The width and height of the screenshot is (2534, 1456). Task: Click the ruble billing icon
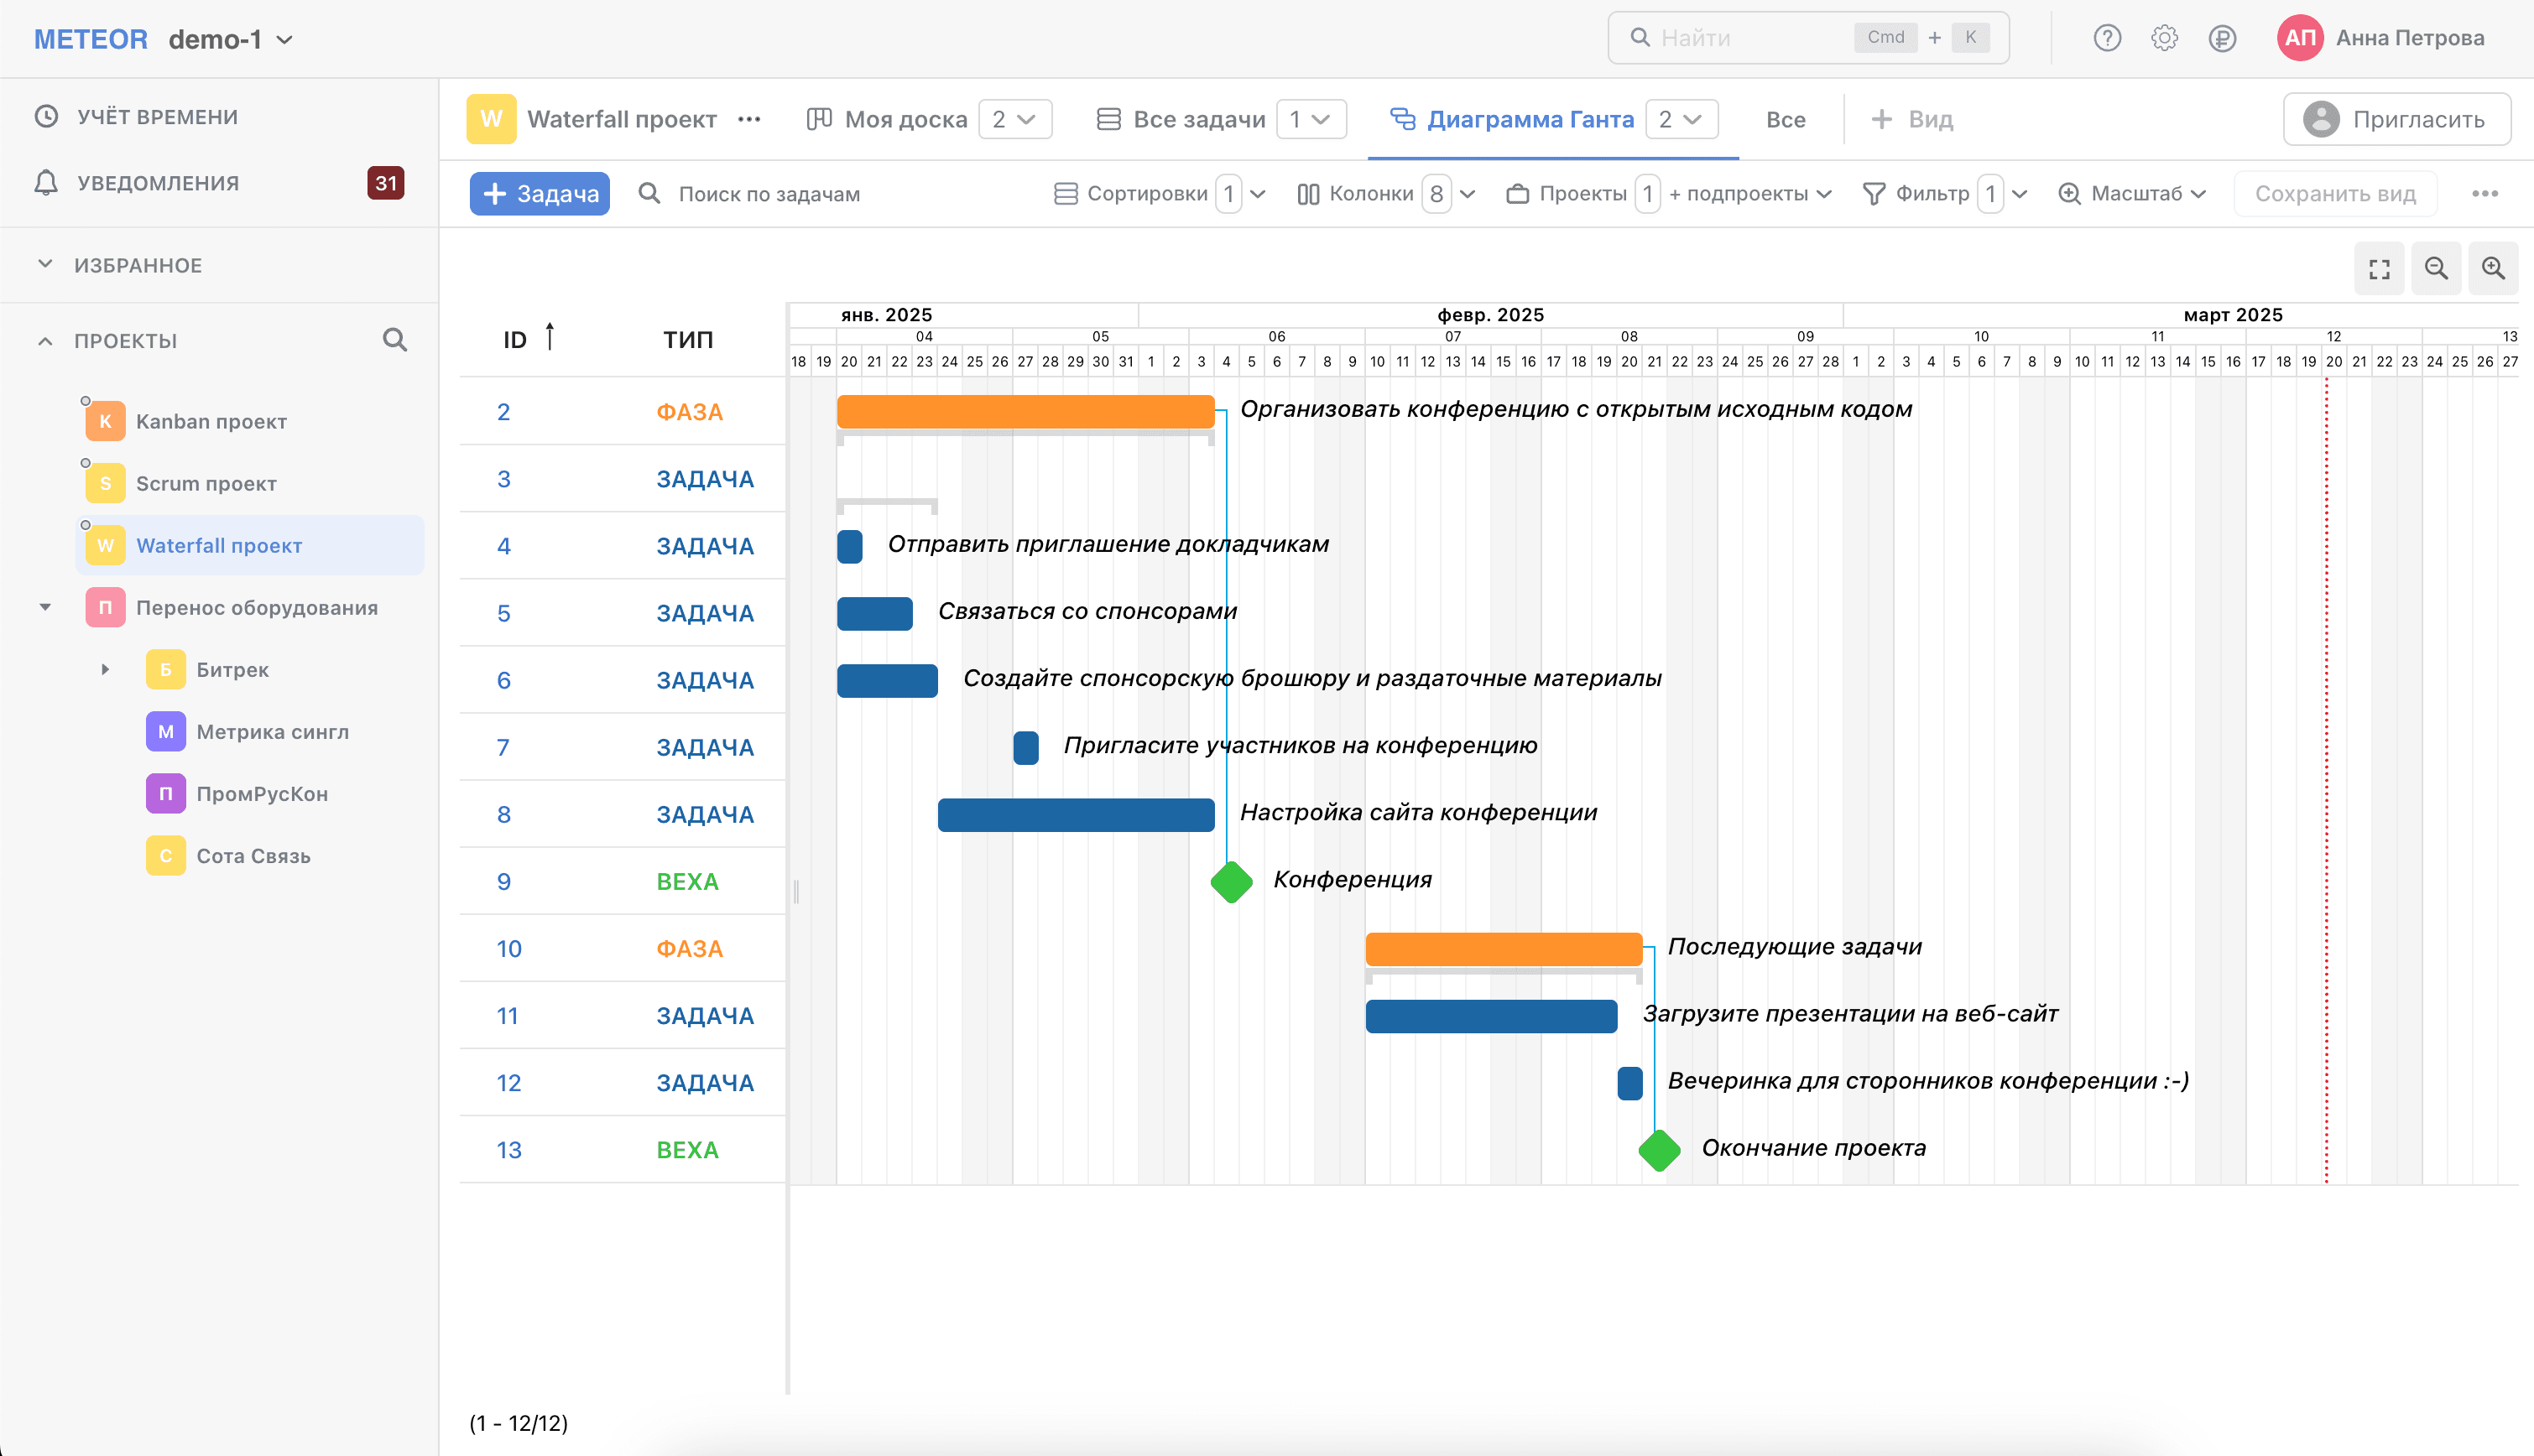pos(2222,38)
